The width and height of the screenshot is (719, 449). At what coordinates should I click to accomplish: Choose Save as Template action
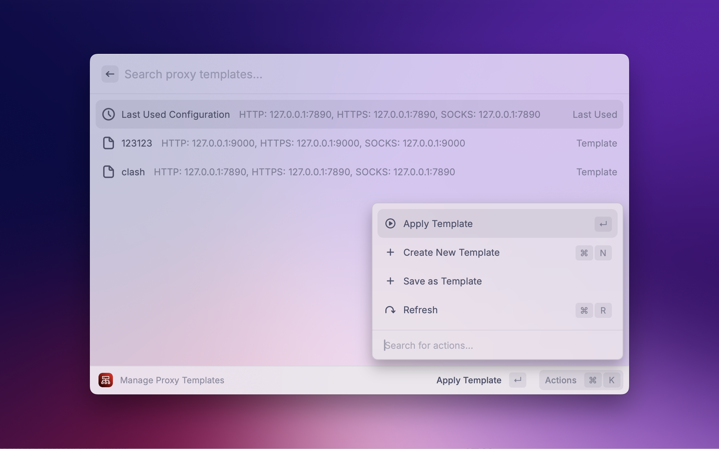(x=442, y=281)
